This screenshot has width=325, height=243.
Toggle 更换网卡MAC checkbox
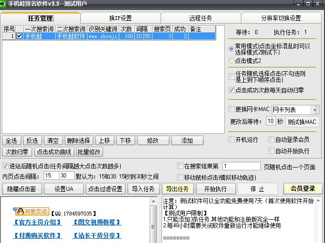pos(231,109)
